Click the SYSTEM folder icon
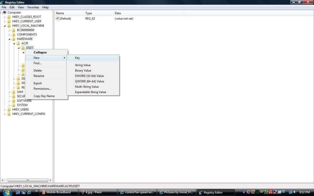Image resolution: width=314 pixels, height=196 pixels. tap(13, 105)
